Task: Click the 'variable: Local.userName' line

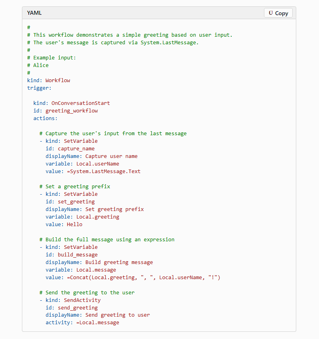Action: click(x=83, y=164)
